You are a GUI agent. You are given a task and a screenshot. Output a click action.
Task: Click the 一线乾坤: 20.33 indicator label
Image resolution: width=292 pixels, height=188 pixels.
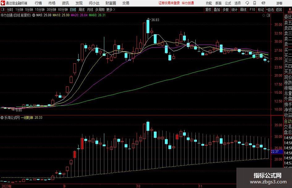tap(32, 118)
